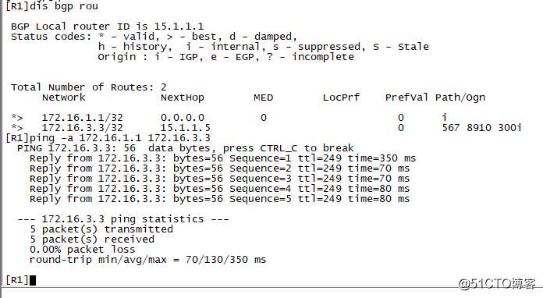Click the Network column header
Screen dimensions: 543x298
click(x=64, y=98)
